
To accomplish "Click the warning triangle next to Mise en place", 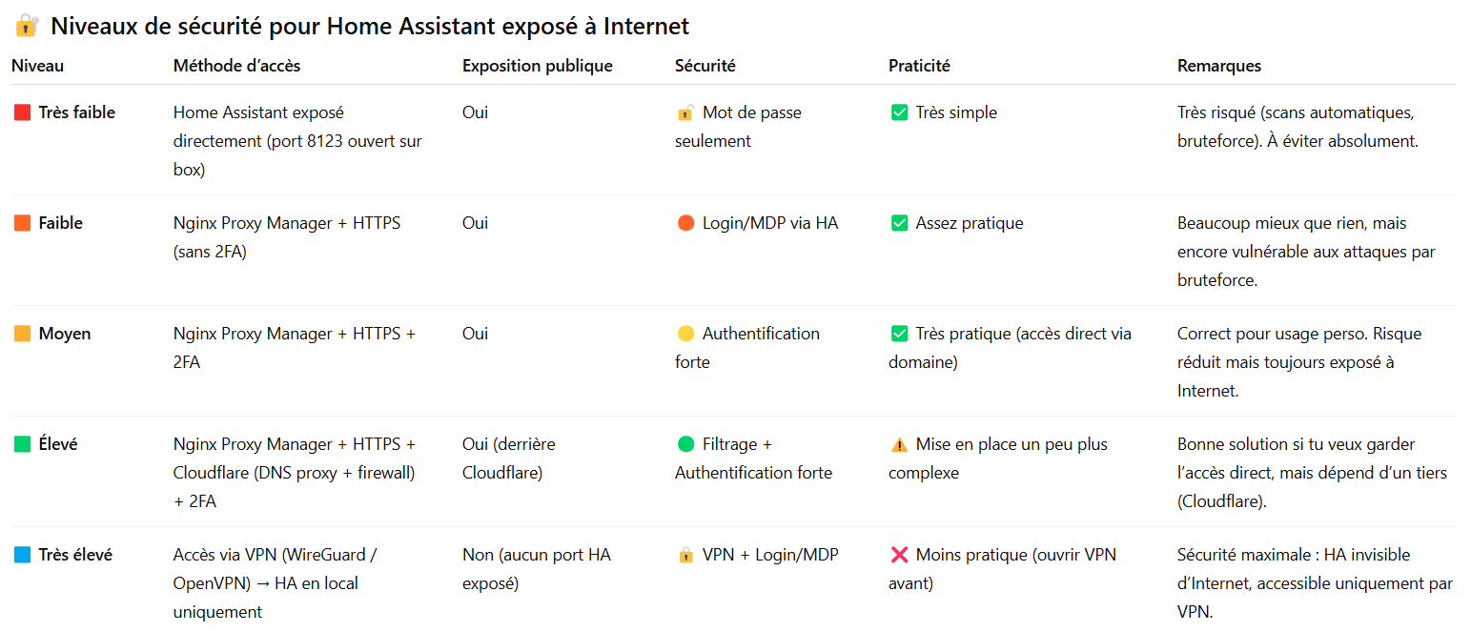I will [x=898, y=444].
